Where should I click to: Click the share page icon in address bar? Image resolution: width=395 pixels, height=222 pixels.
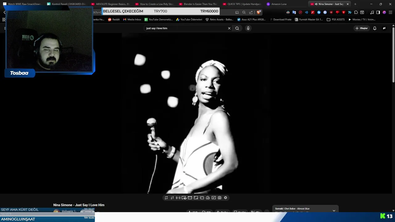[251, 12]
